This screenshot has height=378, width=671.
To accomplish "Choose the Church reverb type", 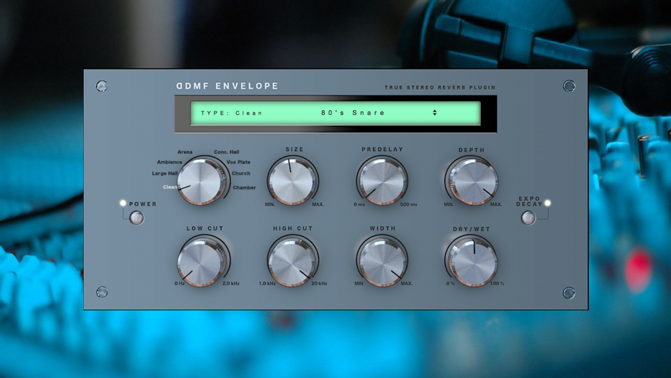I will (241, 173).
